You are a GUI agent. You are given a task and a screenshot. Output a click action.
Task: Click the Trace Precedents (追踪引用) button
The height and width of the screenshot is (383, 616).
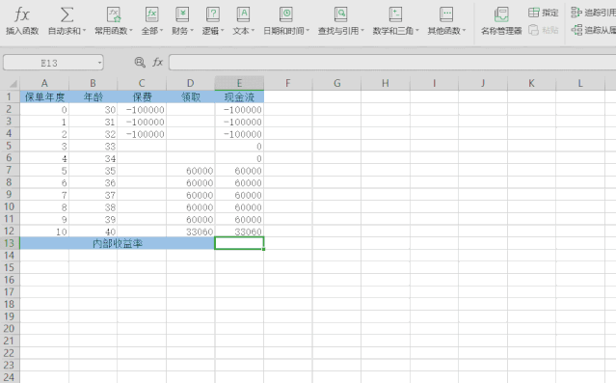click(x=593, y=13)
